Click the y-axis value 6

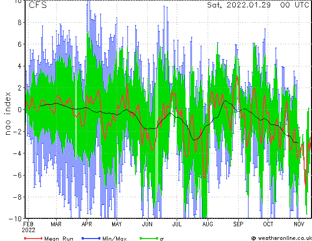pos(20,44)
